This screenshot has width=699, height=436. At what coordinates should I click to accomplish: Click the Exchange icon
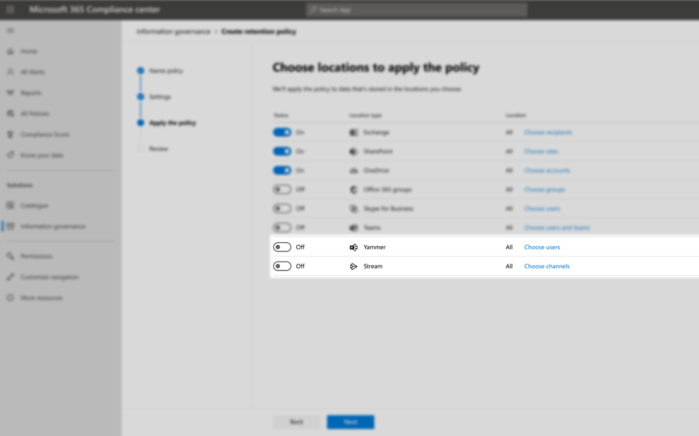click(354, 133)
